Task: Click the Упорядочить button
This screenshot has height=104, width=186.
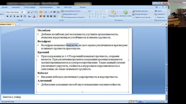Action: coord(114,14)
